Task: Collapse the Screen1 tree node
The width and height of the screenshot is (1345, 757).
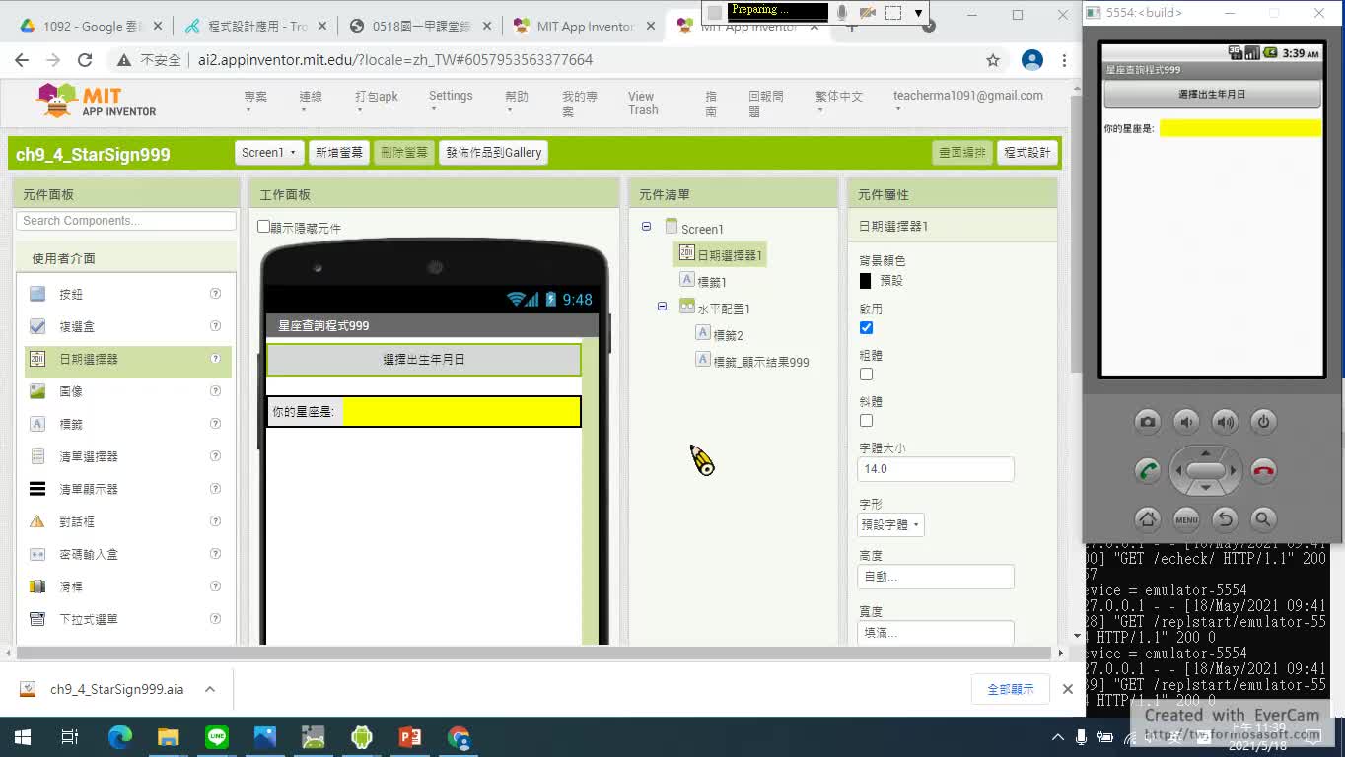Action: pyautogui.click(x=646, y=227)
